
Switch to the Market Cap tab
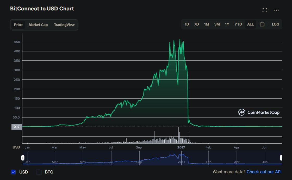pyautogui.click(x=38, y=25)
